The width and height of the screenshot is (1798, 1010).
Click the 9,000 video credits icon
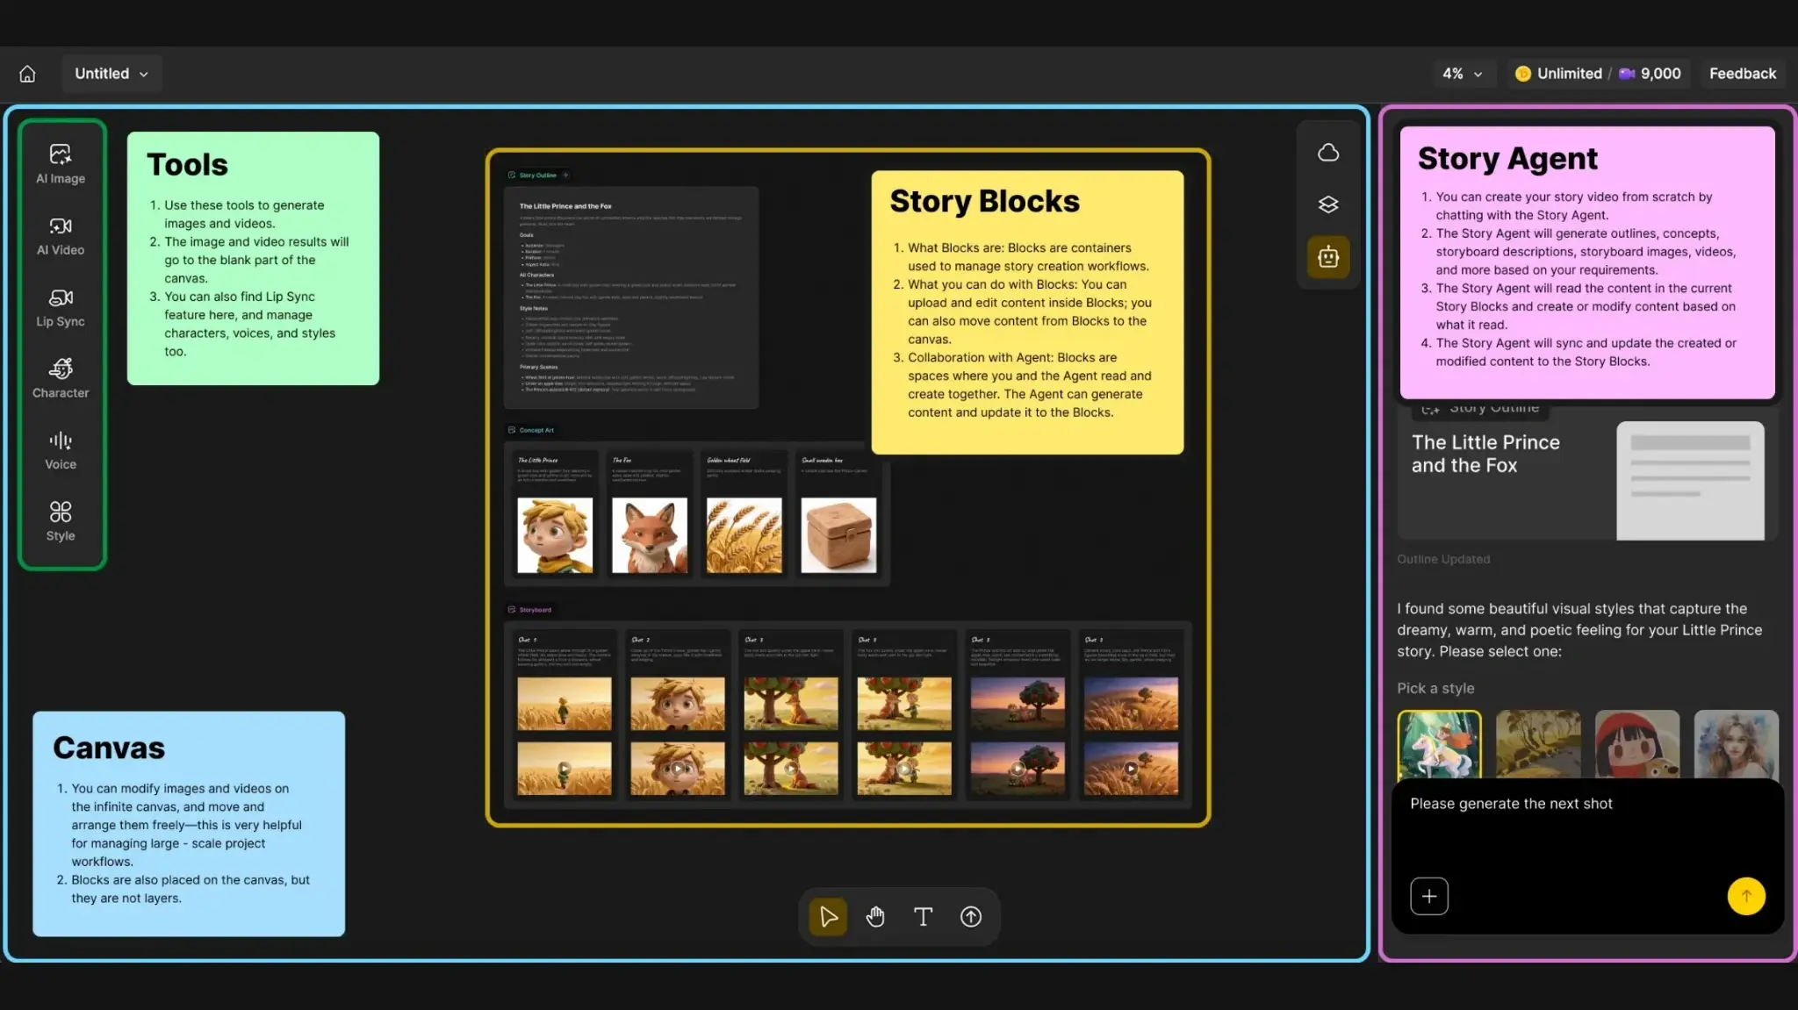pyautogui.click(x=1627, y=74)
